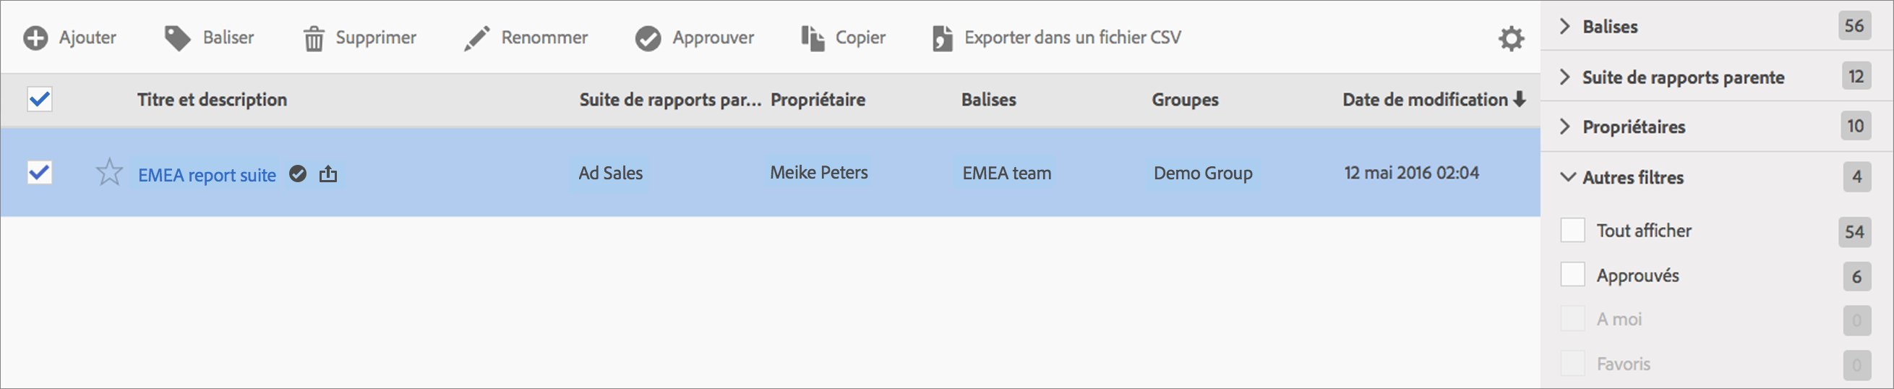The height and width of the screenshot is (389, 1894).
Task: Uncheck the EMEA report suite row checkbox
Action: (40, 173)
